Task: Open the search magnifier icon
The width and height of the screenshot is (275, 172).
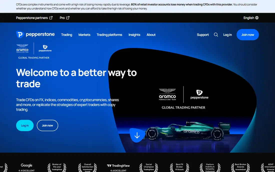Action: tap(216, 35)
